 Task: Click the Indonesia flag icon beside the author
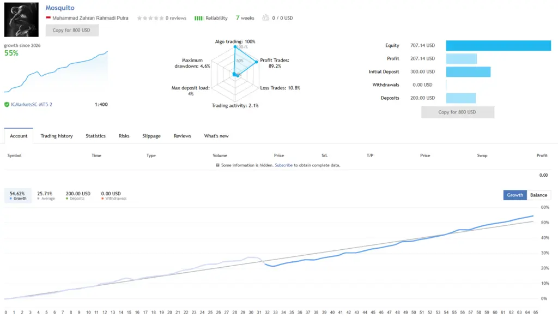(48, 17)
